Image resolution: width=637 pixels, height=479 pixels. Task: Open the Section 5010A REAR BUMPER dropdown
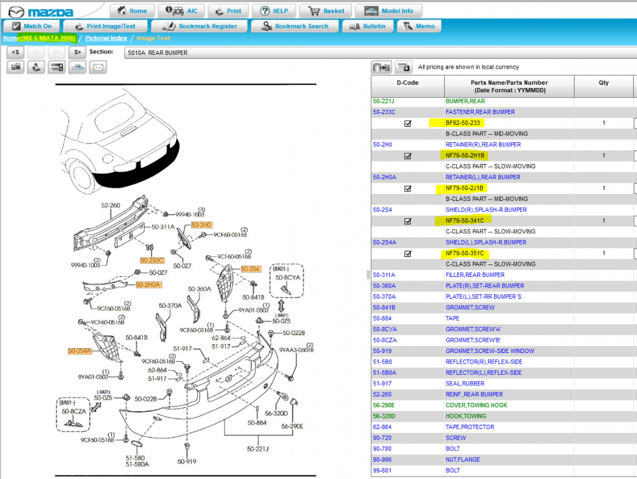pyautogui.click(x=380, y=53)
